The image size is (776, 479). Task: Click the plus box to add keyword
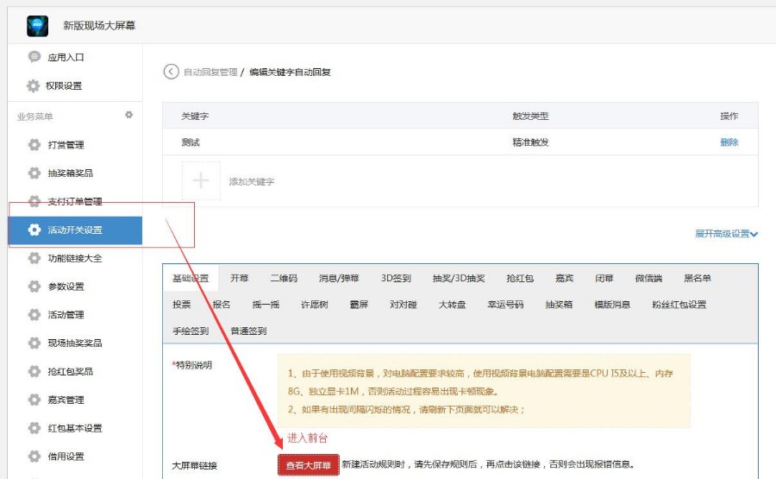[200, 180]
